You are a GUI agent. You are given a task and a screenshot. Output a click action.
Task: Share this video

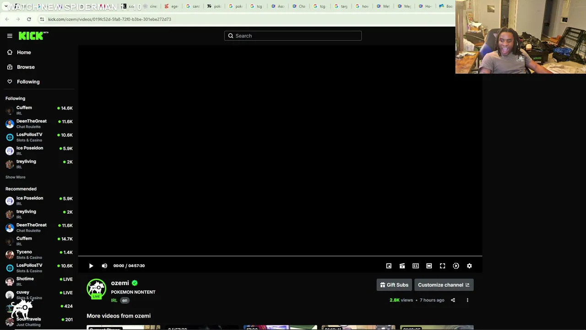(x=453, y=300)
